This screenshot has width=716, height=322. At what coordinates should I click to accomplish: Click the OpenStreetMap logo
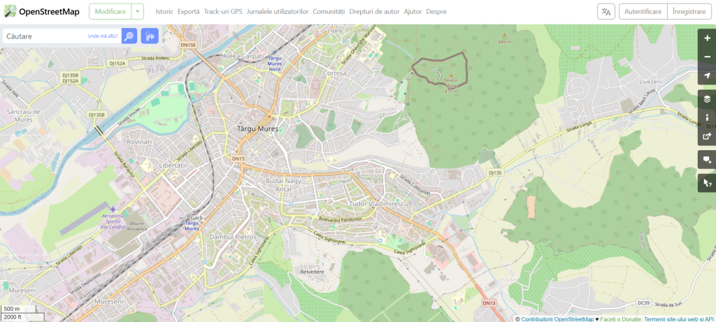coord(41,12)
